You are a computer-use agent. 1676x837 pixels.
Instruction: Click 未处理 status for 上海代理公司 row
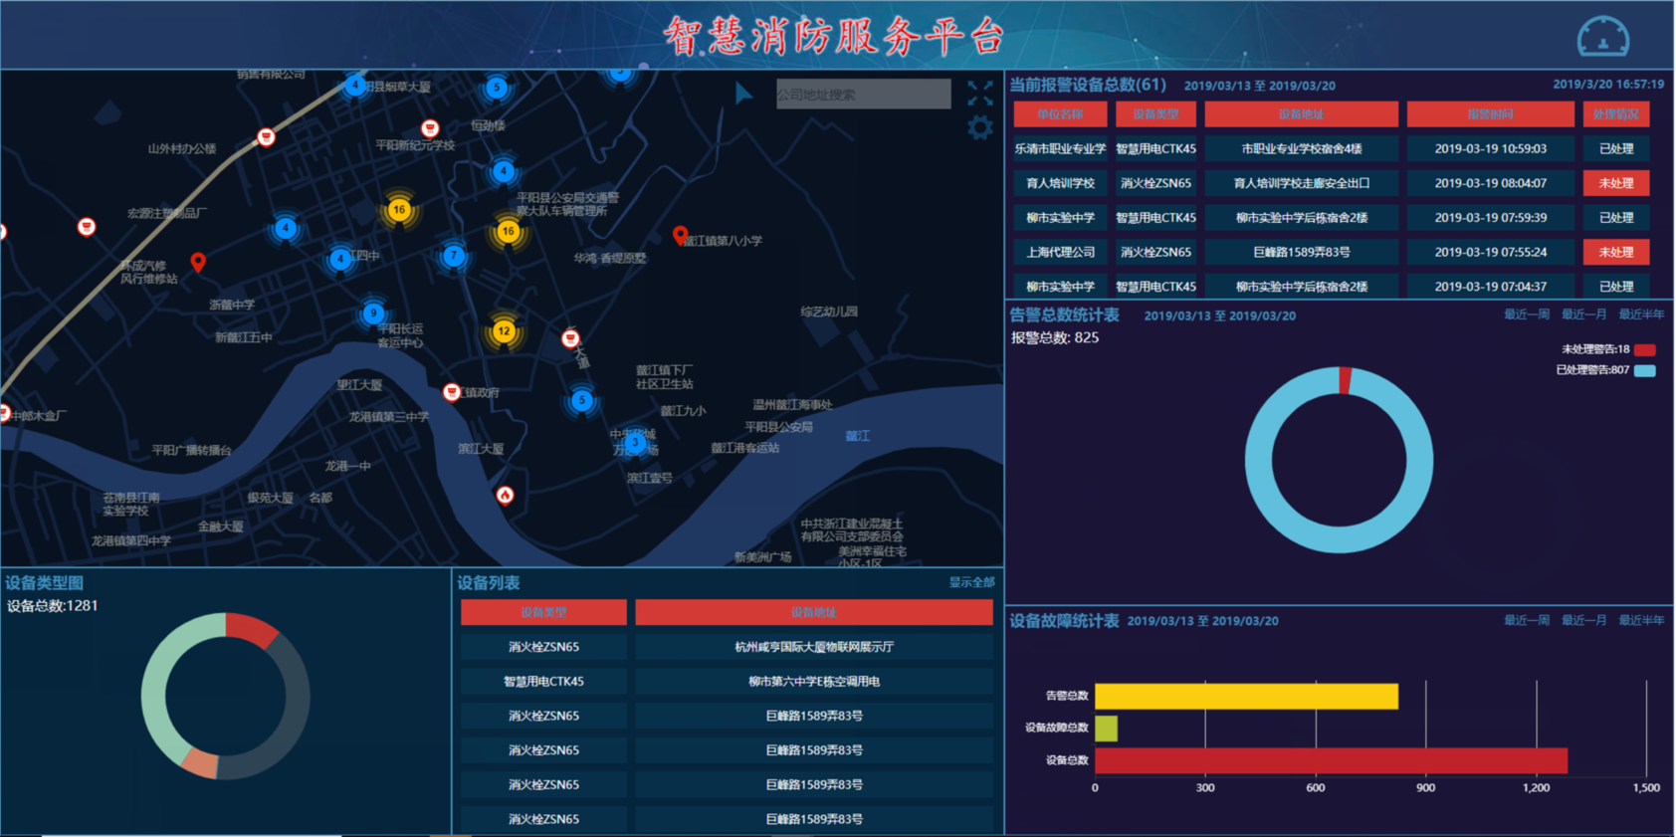pos(1615,252)
